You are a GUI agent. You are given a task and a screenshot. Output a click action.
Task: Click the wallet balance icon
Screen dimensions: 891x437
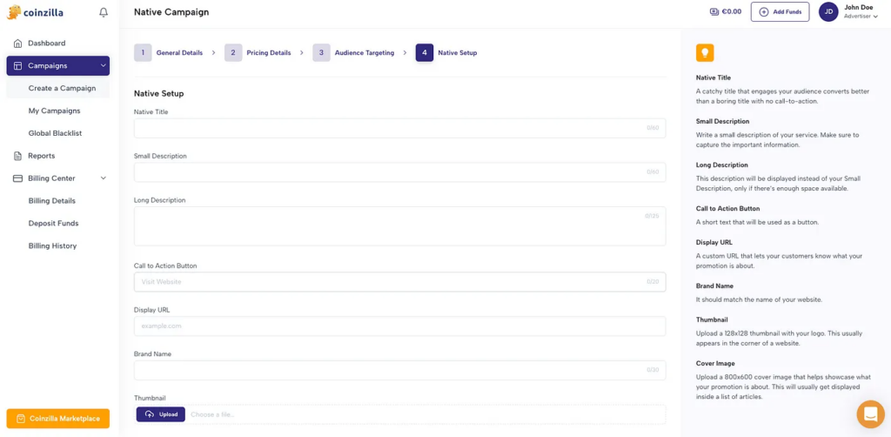[714, 12]
